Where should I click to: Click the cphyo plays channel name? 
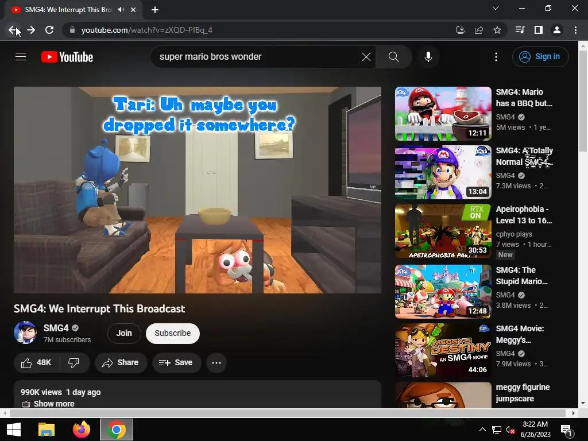[x=514, y=234]
